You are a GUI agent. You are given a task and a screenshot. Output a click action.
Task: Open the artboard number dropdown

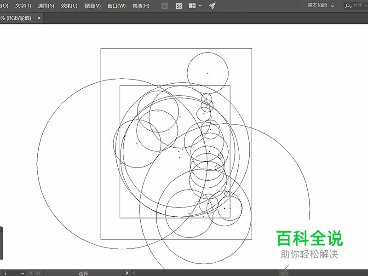coord(23,272)
